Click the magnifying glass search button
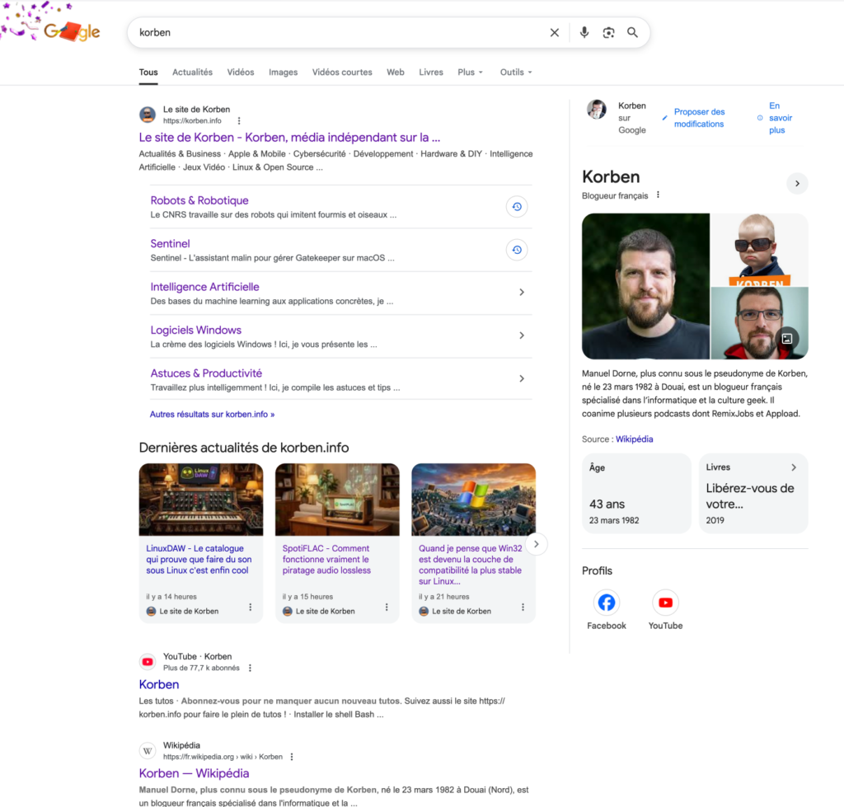Viewport: 844px width, 807px height. tap(632, 33)
